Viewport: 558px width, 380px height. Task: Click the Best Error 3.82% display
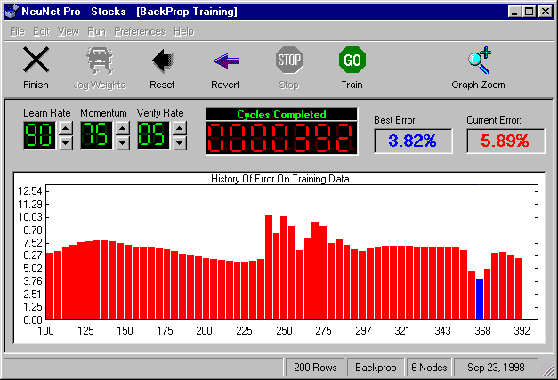[412, 141]
